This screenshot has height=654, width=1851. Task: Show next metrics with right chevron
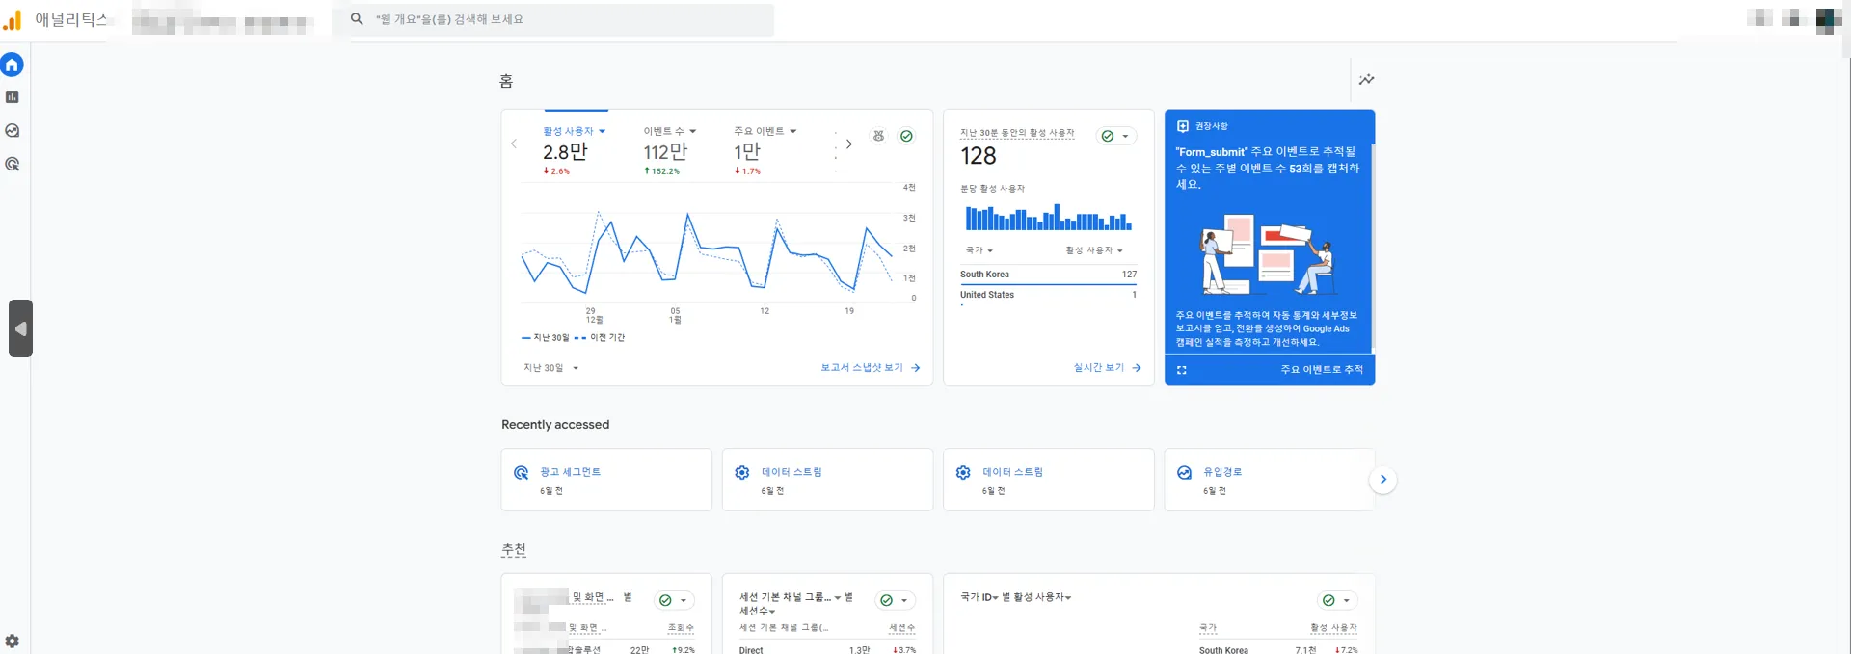849,144
